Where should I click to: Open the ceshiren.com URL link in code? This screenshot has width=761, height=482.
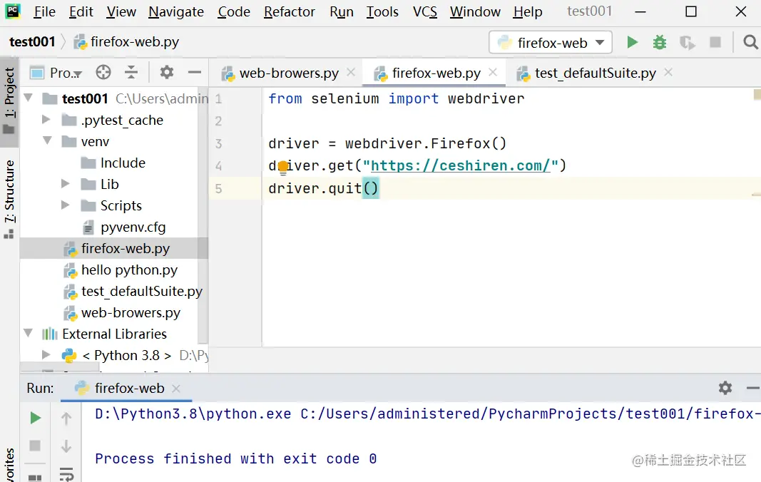pyautogui.click(x=460, y=165)
